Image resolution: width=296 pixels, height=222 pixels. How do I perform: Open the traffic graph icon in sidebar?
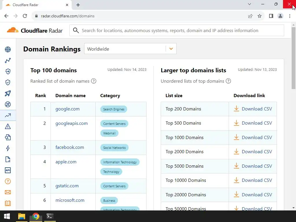(8, 60)
